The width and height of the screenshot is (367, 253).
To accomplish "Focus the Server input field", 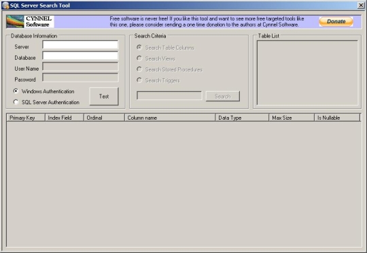I will 80,45.
